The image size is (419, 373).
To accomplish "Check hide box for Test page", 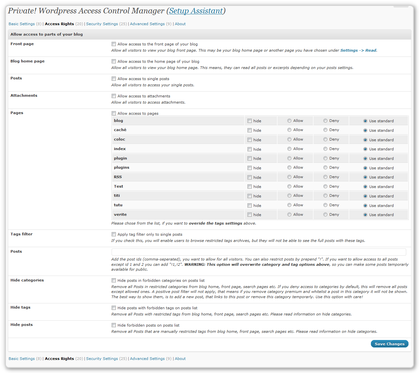I will coord(249,186).
